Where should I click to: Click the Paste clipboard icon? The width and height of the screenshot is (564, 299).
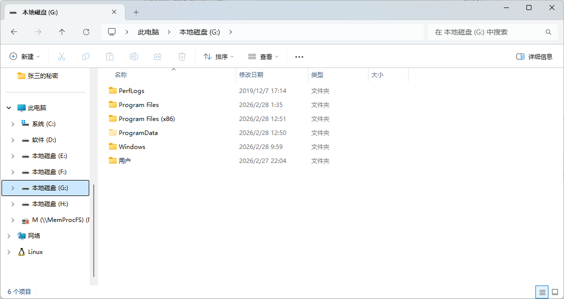[110, 56]
